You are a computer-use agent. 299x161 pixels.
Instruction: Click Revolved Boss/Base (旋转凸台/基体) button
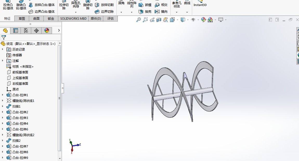(x=21, y=5)
